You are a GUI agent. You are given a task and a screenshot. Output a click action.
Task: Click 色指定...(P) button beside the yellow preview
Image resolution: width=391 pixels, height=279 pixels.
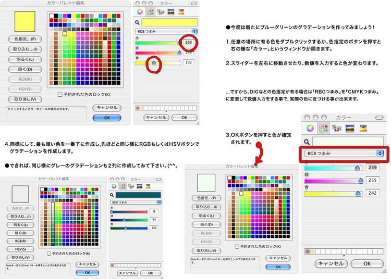coord(25,39)
